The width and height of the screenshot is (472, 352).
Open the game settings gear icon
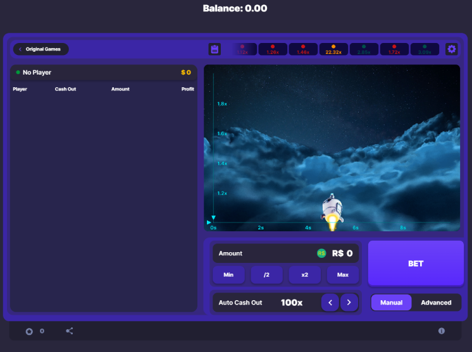click(x=451, y=49)
